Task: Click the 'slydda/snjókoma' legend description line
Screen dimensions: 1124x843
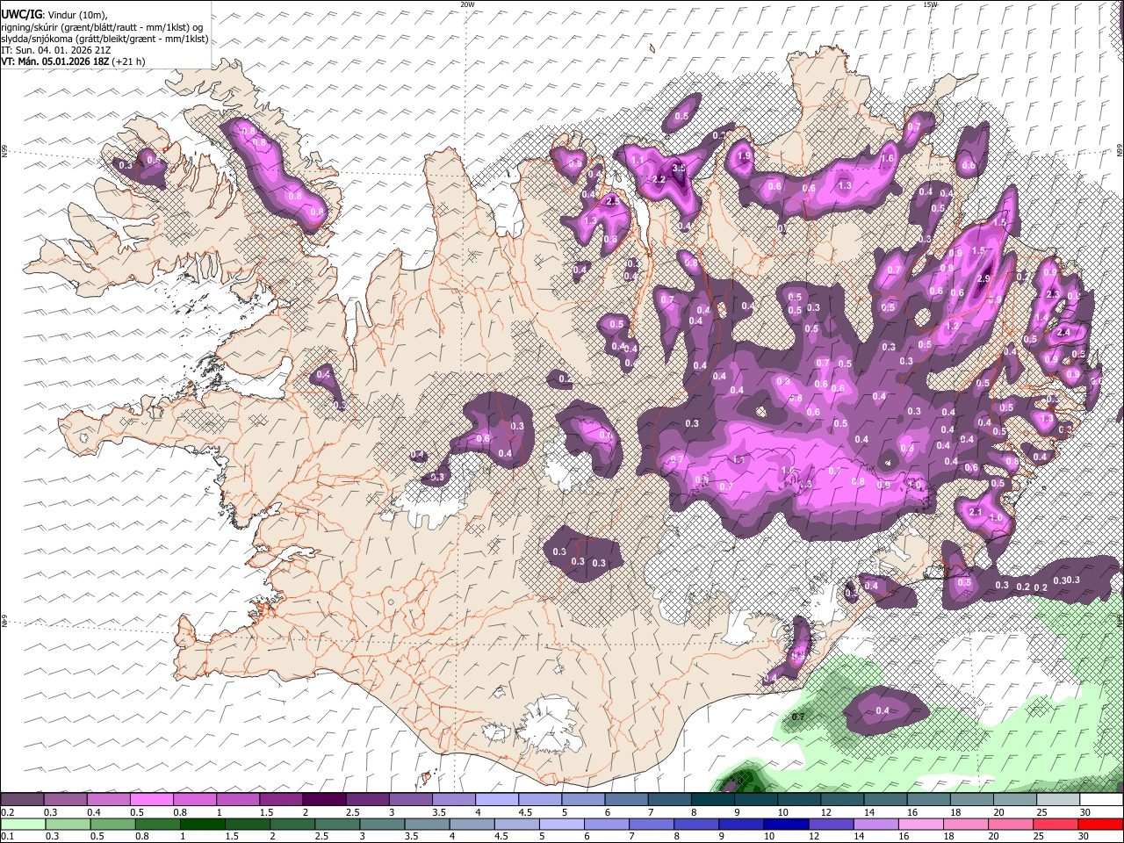Action: coord(104,39)
